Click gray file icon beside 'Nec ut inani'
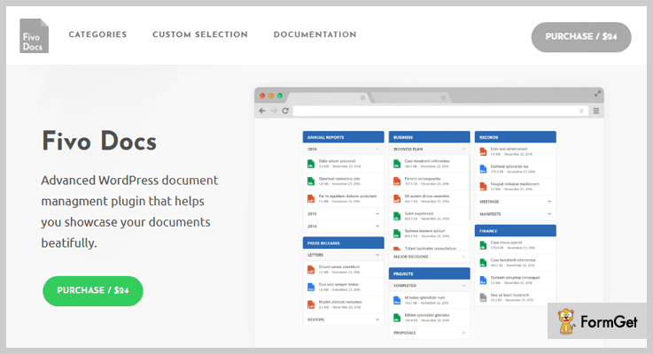This screenshot has height=354, width=653. click(x=483, y=297)
